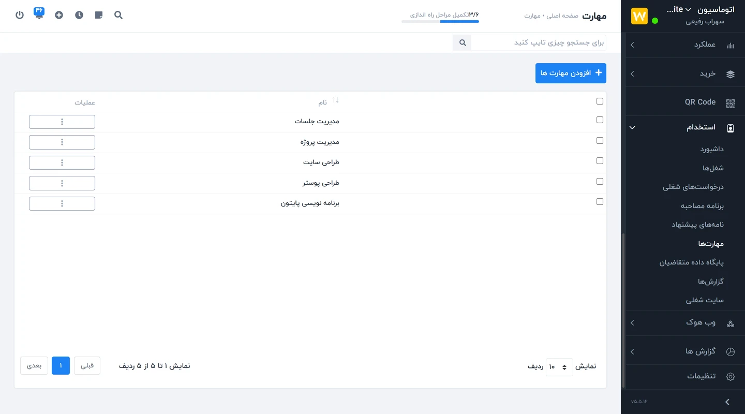The height and width of the screenshot is (414, 745).
Task: Click page number ۱ in pagination
Action: coord(61,365)
